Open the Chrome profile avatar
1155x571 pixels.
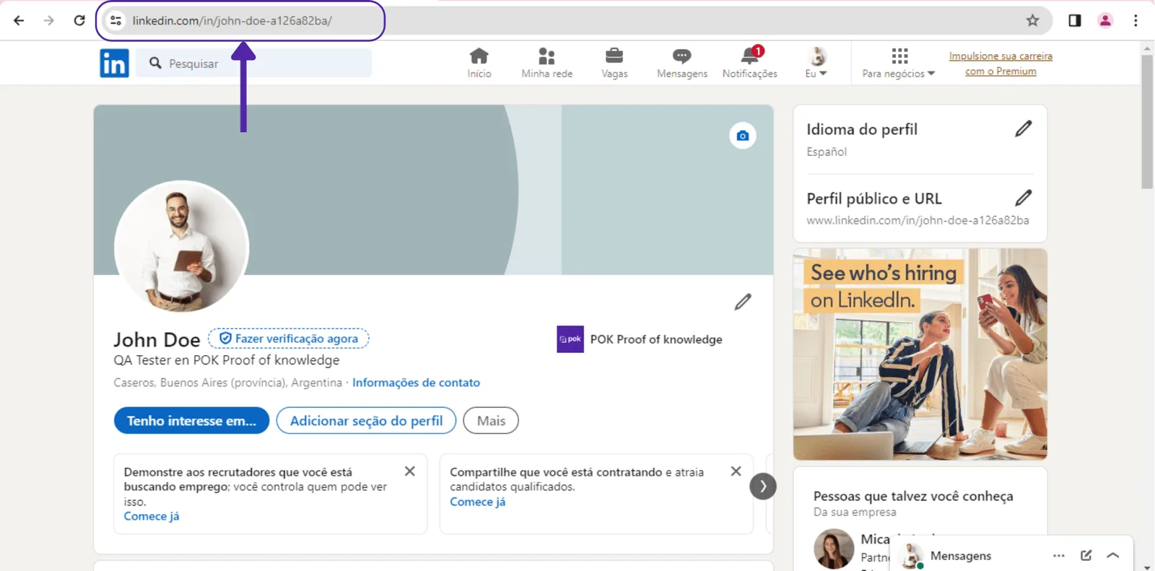1105,20
